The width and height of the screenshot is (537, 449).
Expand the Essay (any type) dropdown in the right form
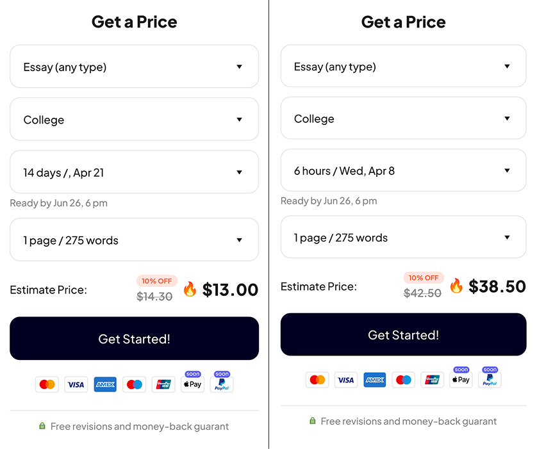click(403, 66)
